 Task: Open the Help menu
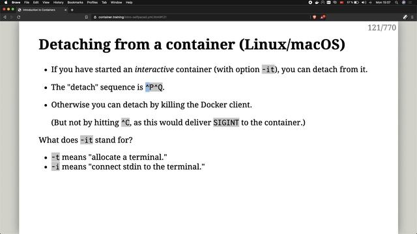(x=129, y=3)
